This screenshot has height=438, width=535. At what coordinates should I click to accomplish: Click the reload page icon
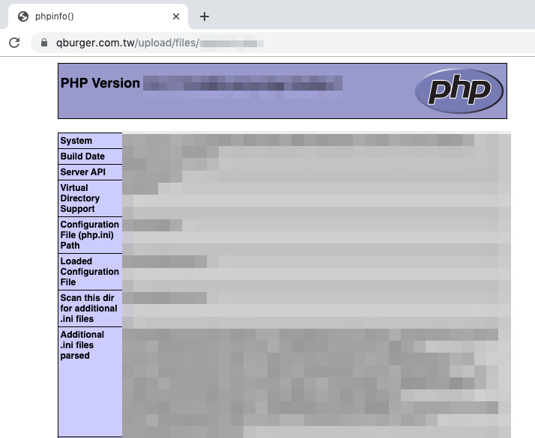[14, 43]
